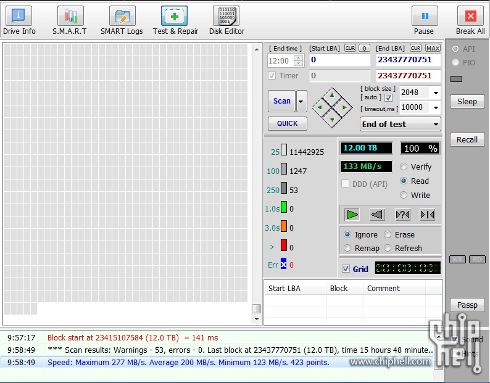The image size is (490, 383).
Task: Select the Verify radio option
Action: (404, 167)
